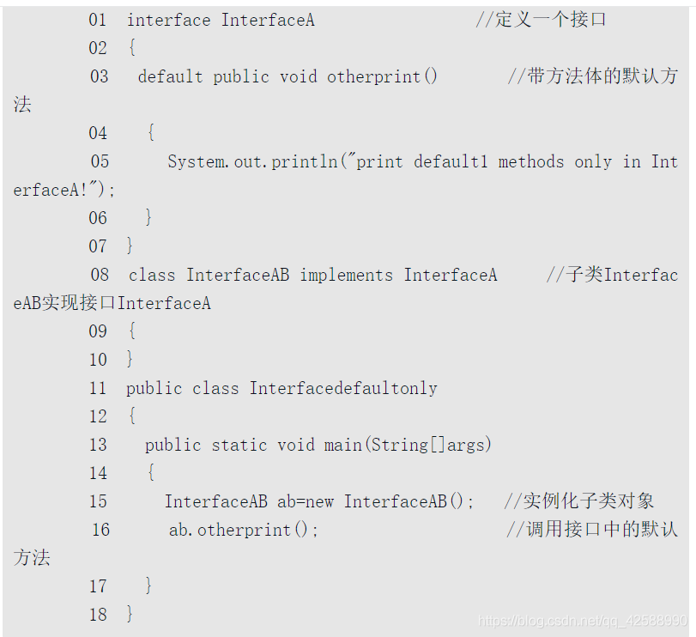Viewport: 696px width, 637px height.
Task: Click the "default public void otherprint()" line
Action: click(x=287, y=76)
